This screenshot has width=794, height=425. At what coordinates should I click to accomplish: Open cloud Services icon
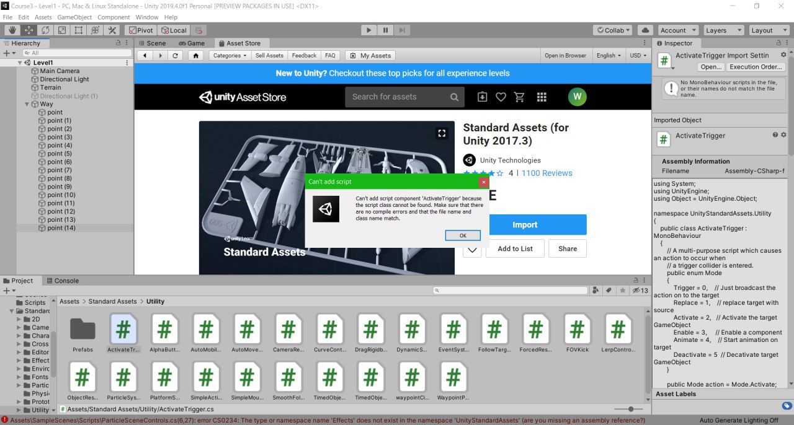click(645, 30)
